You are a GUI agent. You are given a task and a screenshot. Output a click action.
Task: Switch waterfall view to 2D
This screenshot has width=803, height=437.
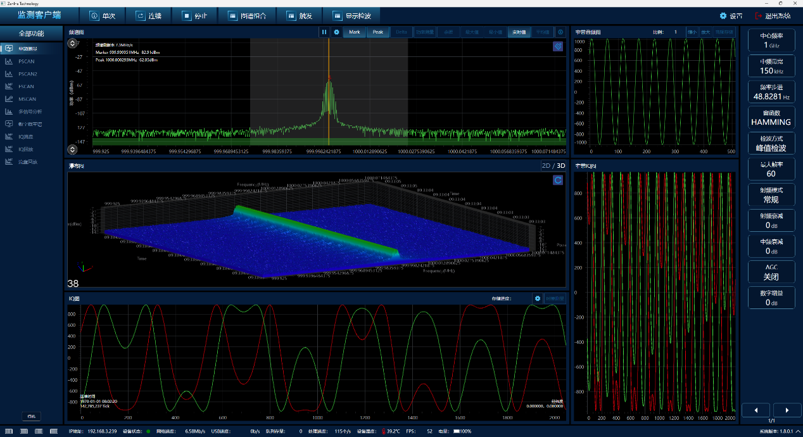coord(546,165)
